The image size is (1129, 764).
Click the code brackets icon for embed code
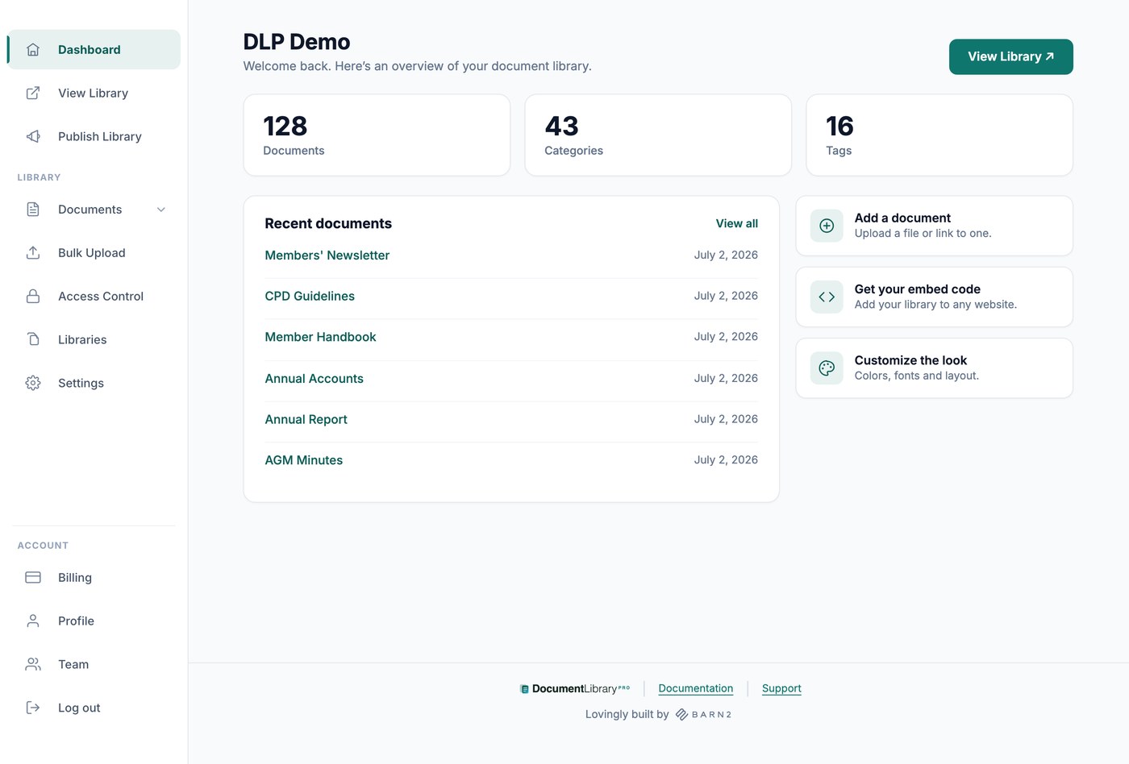[x=827, y=297]
